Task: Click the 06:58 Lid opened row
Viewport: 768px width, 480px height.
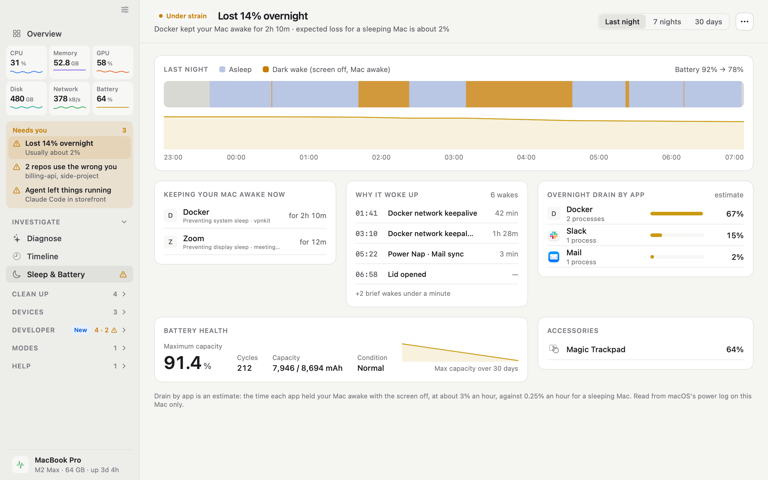Action: pyautogui.click(x=437, y=274)
